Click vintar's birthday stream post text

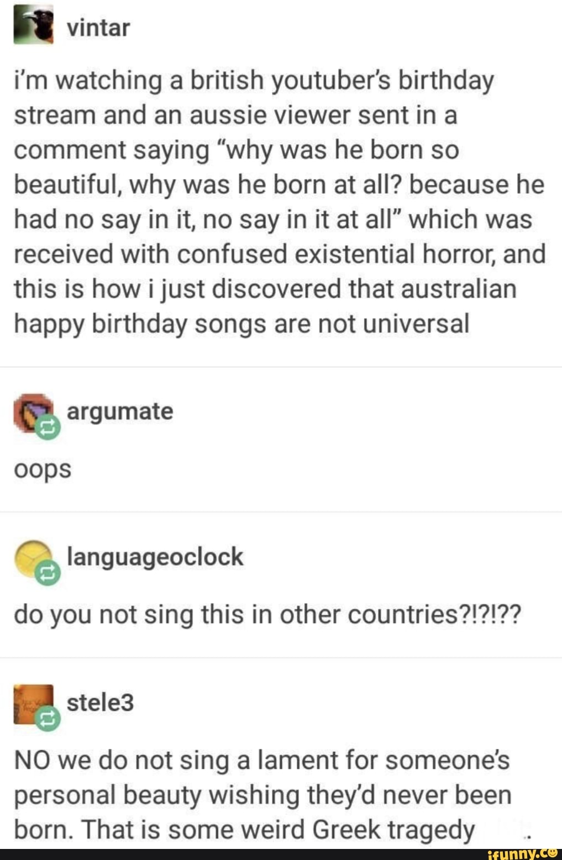(280, 202)
